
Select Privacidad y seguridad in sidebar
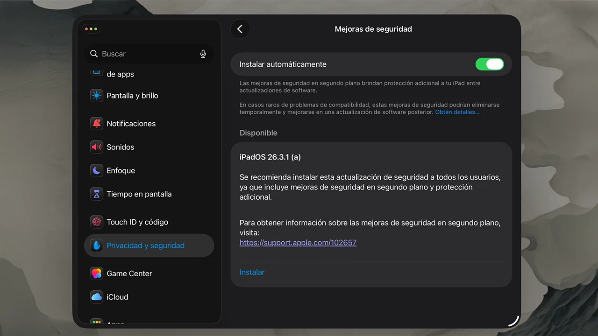click(x=145, y=245)
